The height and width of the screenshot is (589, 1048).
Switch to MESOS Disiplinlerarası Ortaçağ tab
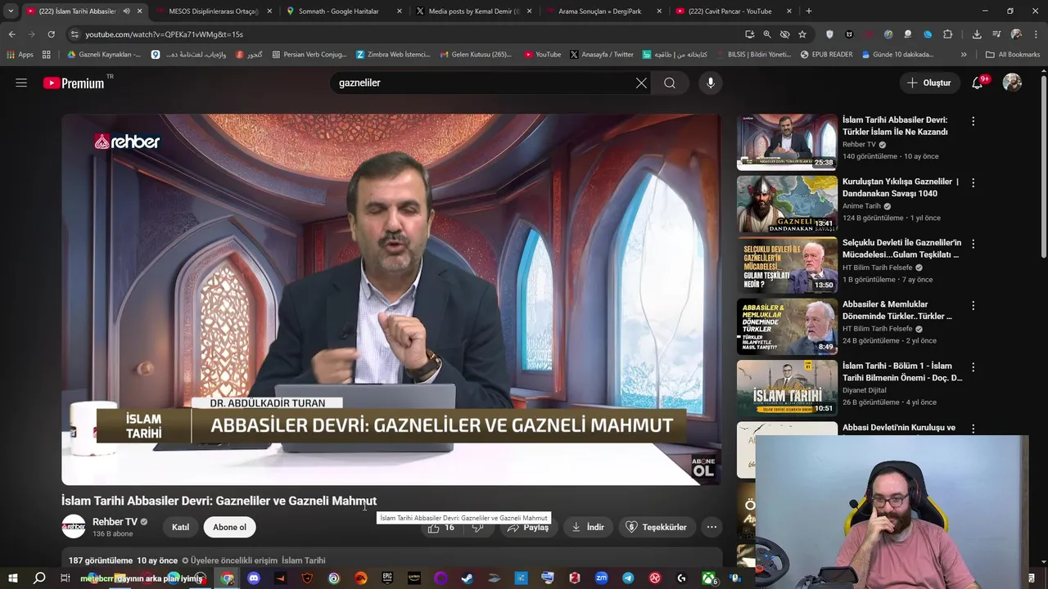214,11
